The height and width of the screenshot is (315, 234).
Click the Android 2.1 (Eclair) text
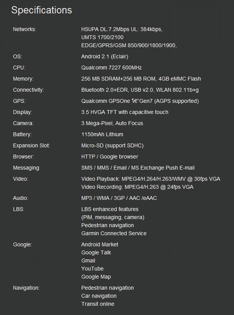[x=105, y=57]
